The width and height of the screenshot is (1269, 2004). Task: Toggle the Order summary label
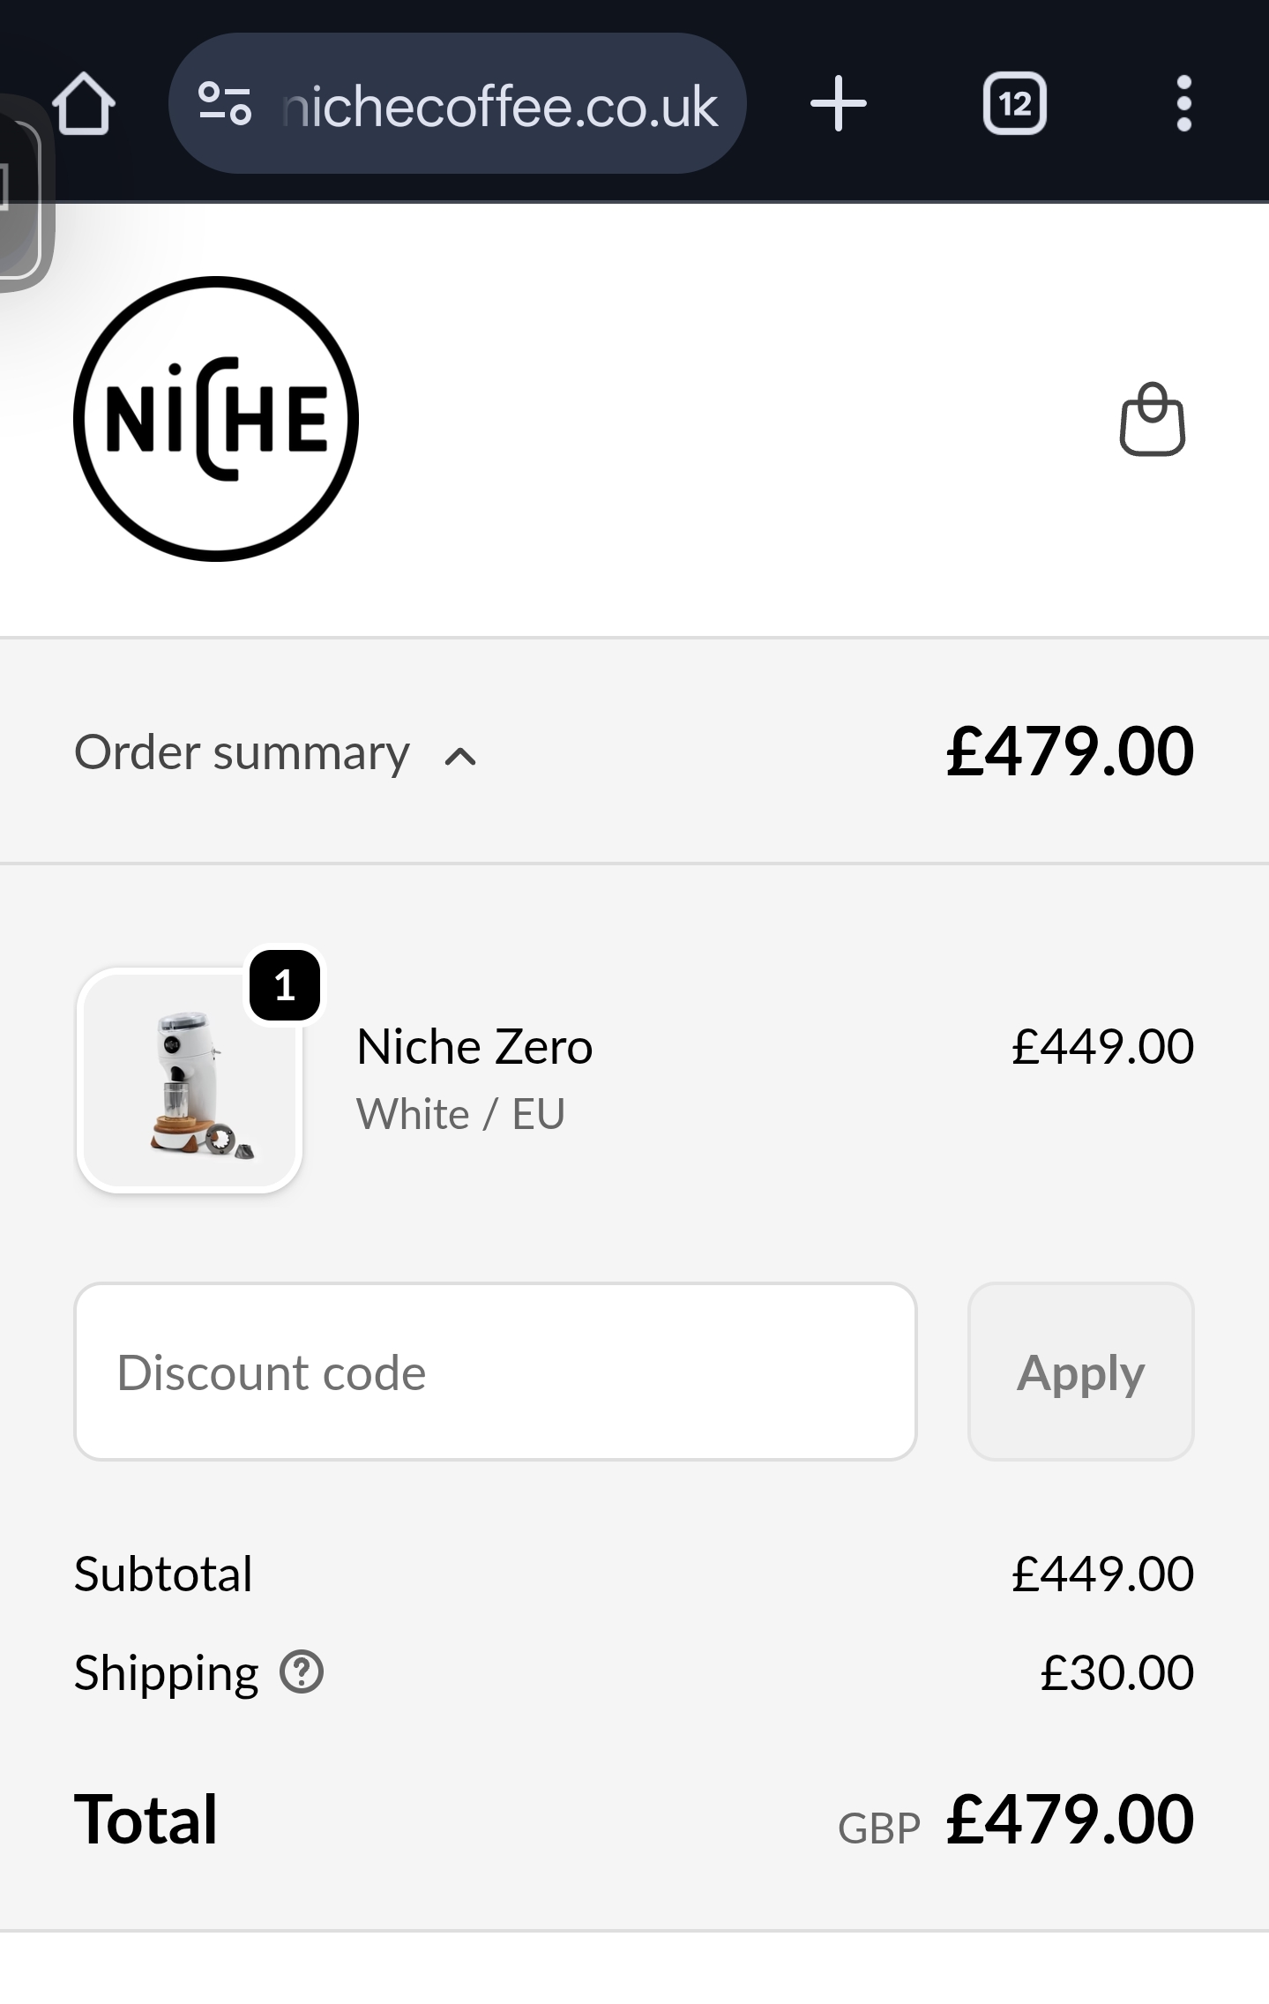(x=242, y=752)
